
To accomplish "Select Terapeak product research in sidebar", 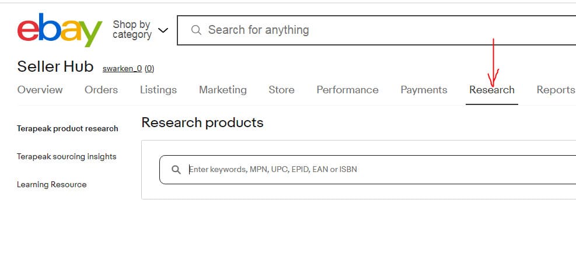I will click(x=68, y=129).
